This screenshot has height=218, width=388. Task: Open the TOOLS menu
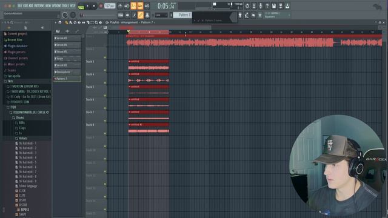pos(65,5)
